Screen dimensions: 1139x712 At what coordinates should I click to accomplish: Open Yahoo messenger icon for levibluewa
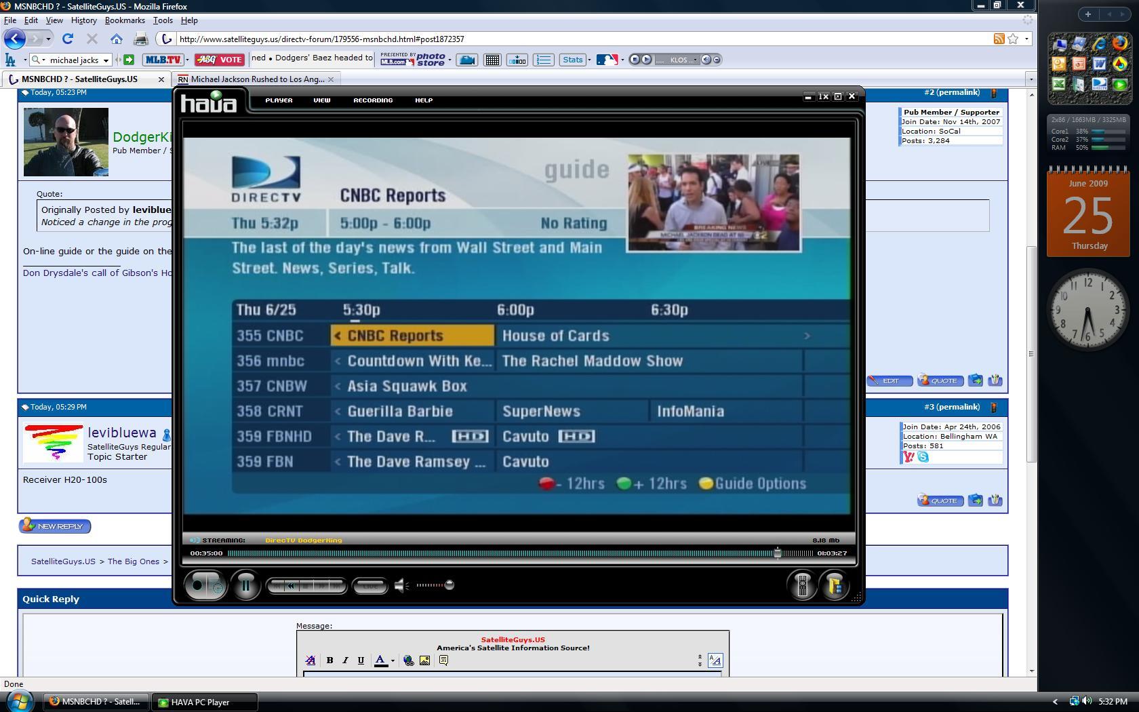pyautogui.click(x=909, y=457)
